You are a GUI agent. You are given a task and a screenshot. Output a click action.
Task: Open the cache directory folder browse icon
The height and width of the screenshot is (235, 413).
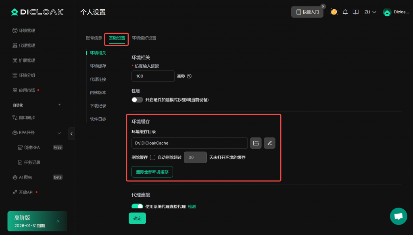coord(255,143)
